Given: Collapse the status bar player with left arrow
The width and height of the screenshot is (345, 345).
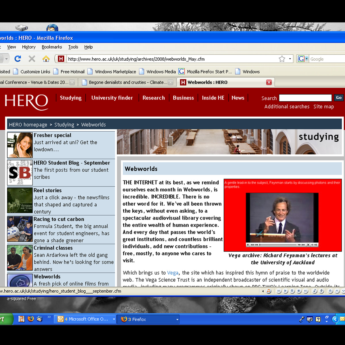Looking at the screenshot, I should point(263,291).
